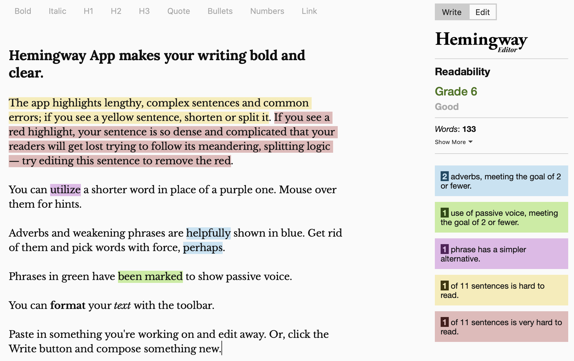The width and height of the screenshot is (574, 361).
Task: Click the Bold formatting button
Action: pos(23,11)
